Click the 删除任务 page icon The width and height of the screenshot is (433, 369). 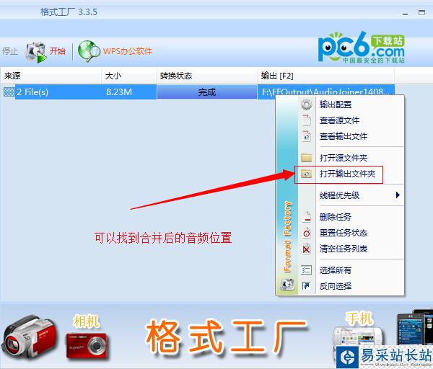tap(307, 217)
